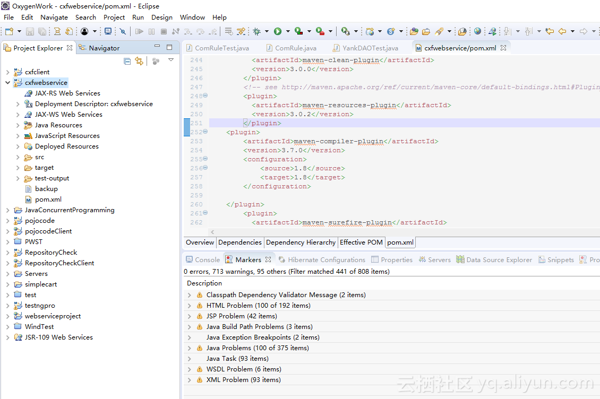Viewport: 600px width, 399px height.
Task: Expand XML Problem markers group
Action: (190, 380)
